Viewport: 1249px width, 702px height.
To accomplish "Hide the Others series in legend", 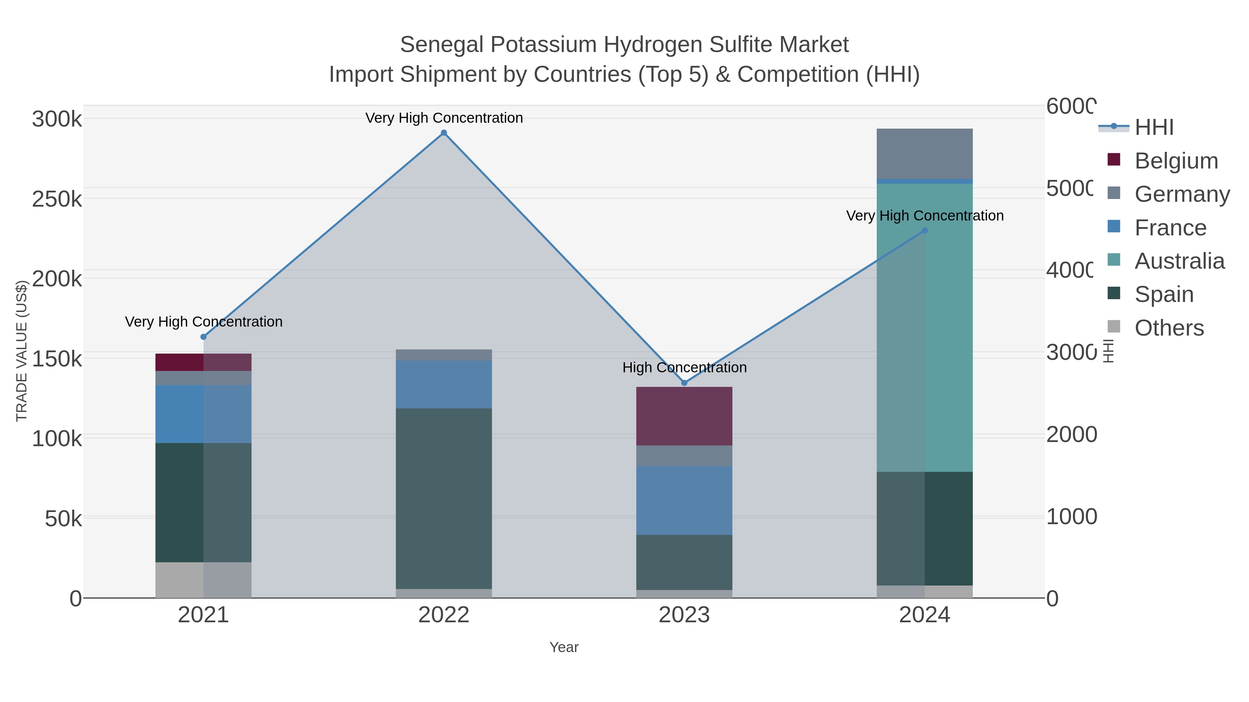I will (1156, 328).
